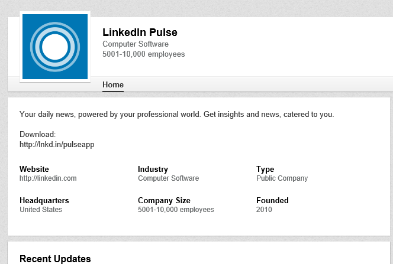Select the Public Company value
Viewport: 393px width, 264px height.
tap(282, 178)
